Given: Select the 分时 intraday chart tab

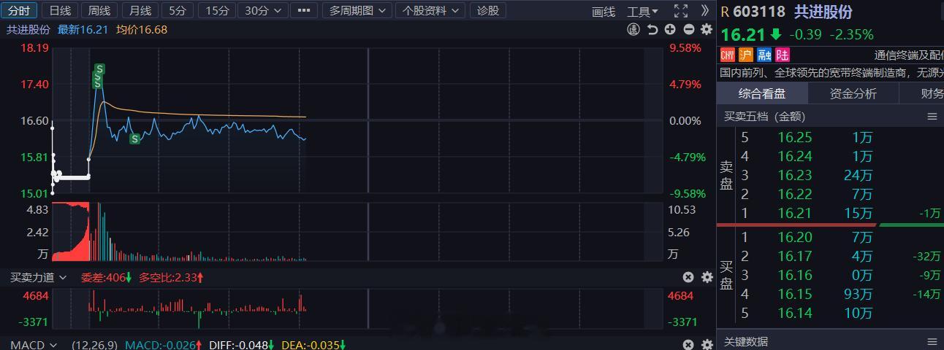Looking at the screenshot, I should click(19, 10).
